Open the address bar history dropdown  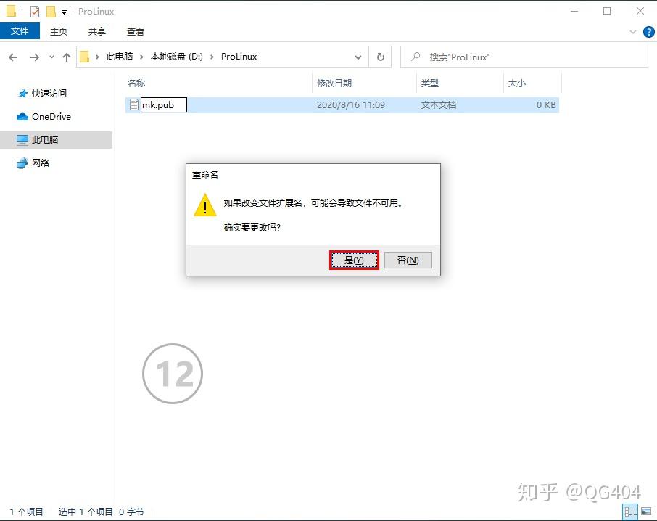358,57
